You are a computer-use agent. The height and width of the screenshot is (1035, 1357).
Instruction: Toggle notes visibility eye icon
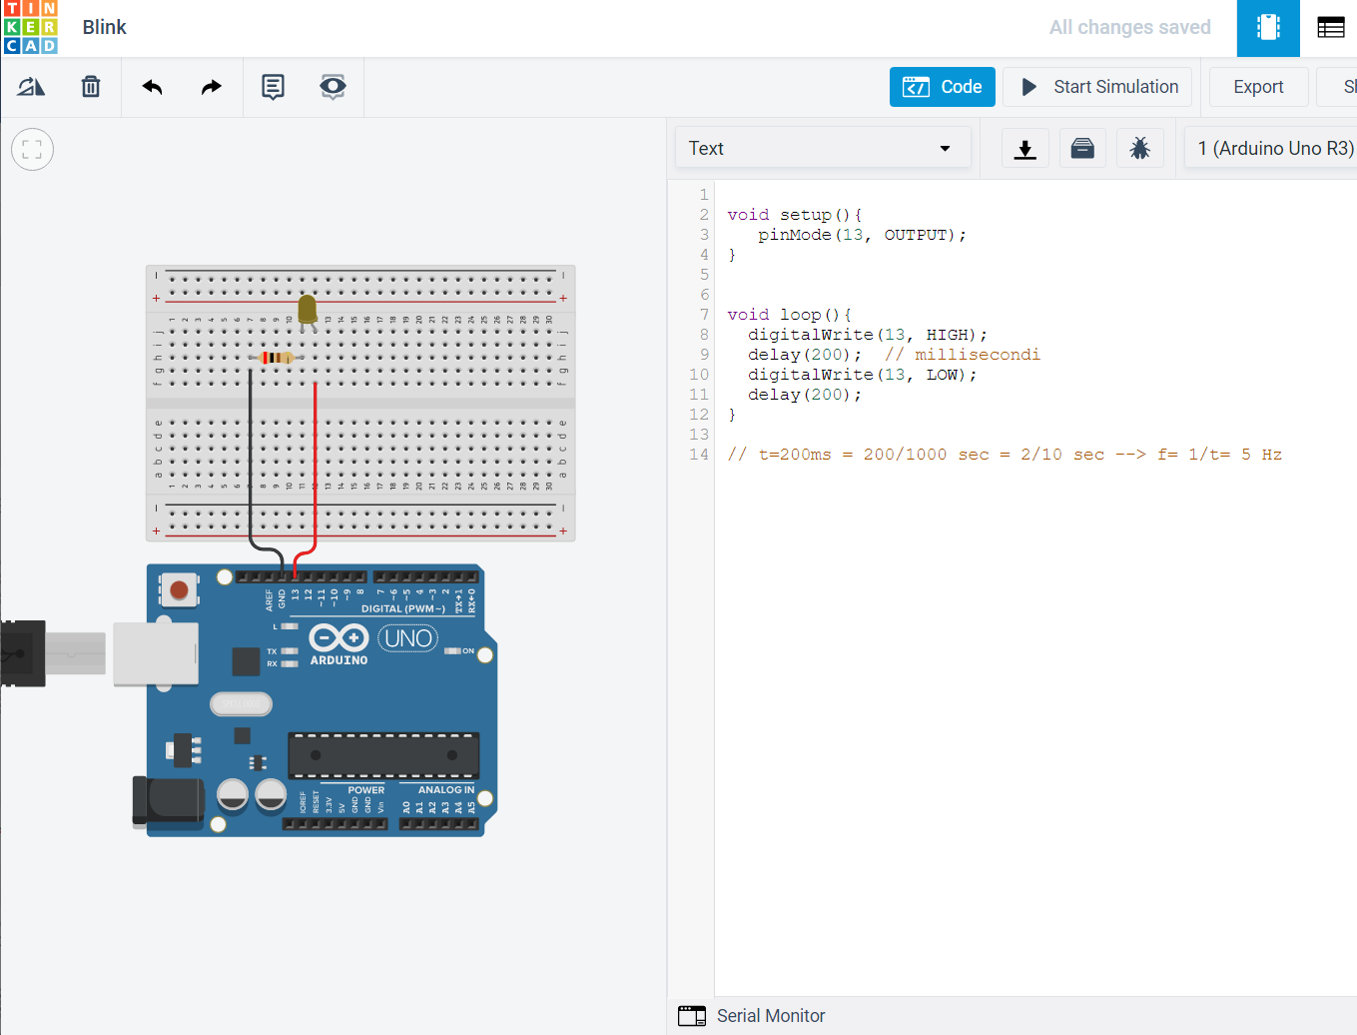333,87
